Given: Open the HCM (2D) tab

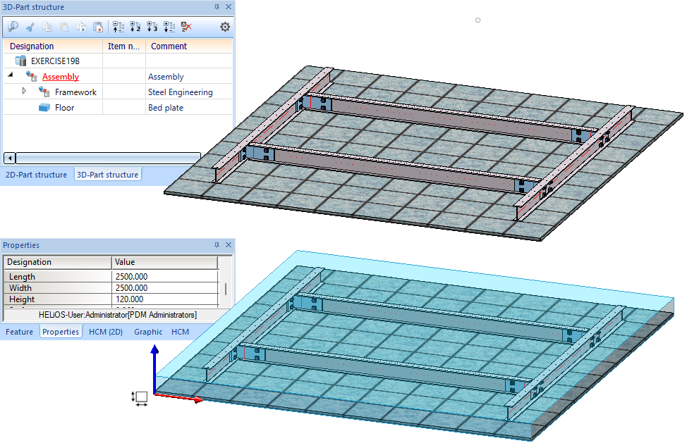Looking at the screenshot, I should pos(106,332).
